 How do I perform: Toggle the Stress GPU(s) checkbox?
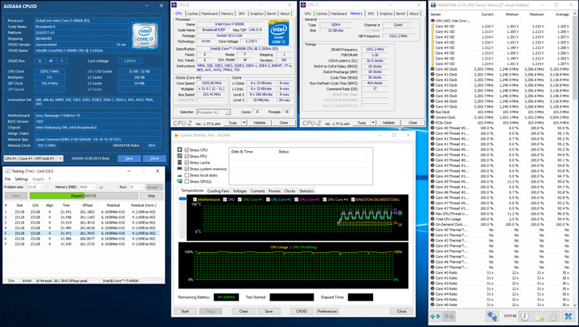[187, 182]
